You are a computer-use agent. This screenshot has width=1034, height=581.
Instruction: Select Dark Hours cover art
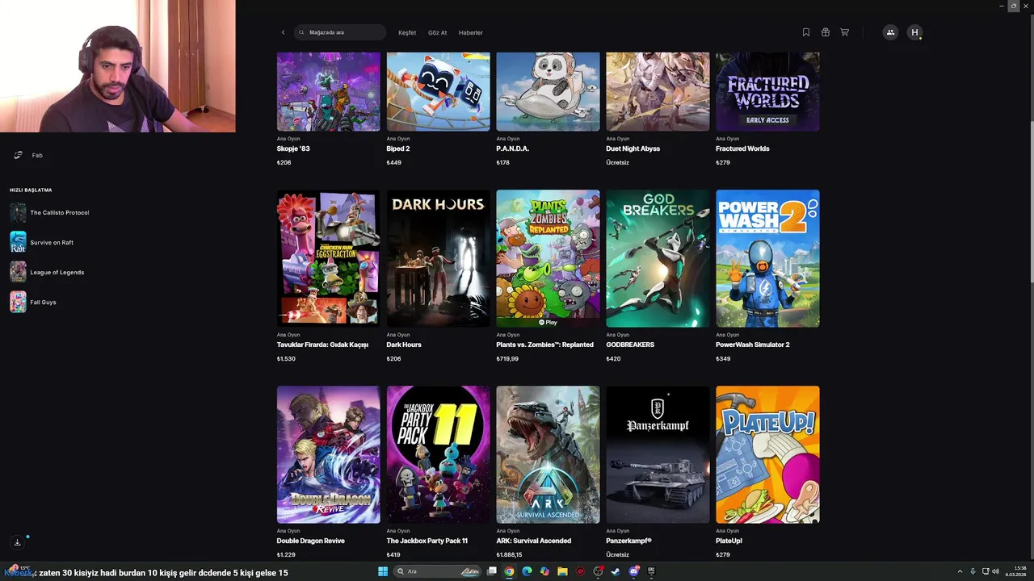point(439,258)
